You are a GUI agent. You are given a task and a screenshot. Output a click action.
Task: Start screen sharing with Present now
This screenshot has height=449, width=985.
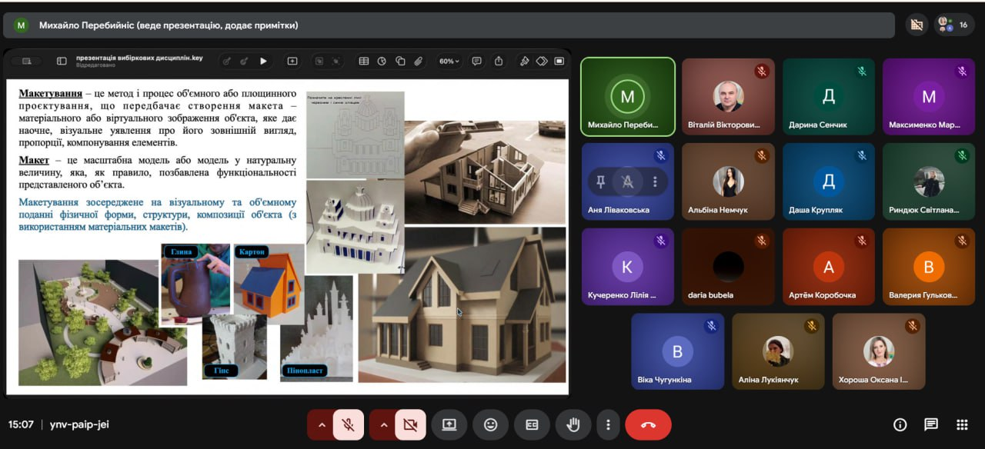449,424
